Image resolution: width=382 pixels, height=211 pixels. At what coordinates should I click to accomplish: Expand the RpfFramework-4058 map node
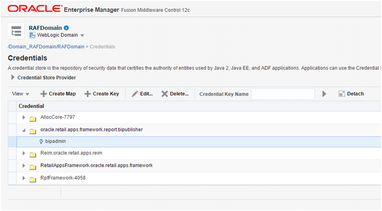click(x=24, y=178)
